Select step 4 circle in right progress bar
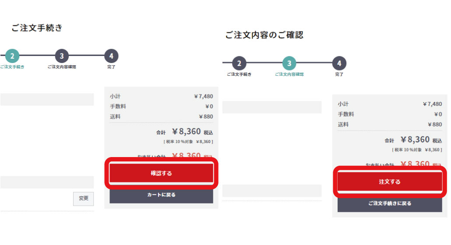The height and width of the screenshot is (245, 451). 339,63
